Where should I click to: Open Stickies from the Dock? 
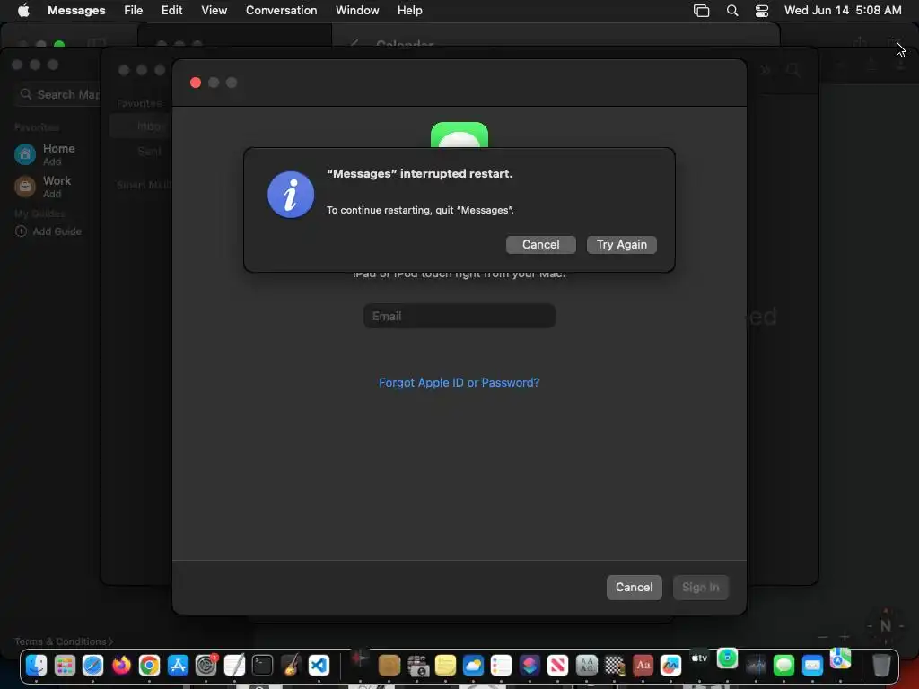coord(445,666)
